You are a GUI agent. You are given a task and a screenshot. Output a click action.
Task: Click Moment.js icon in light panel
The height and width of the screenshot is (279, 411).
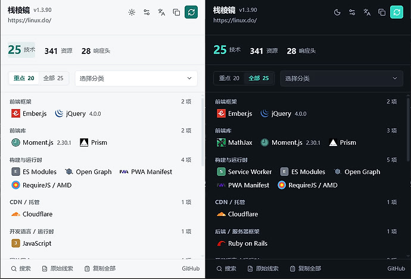[15, 142]
